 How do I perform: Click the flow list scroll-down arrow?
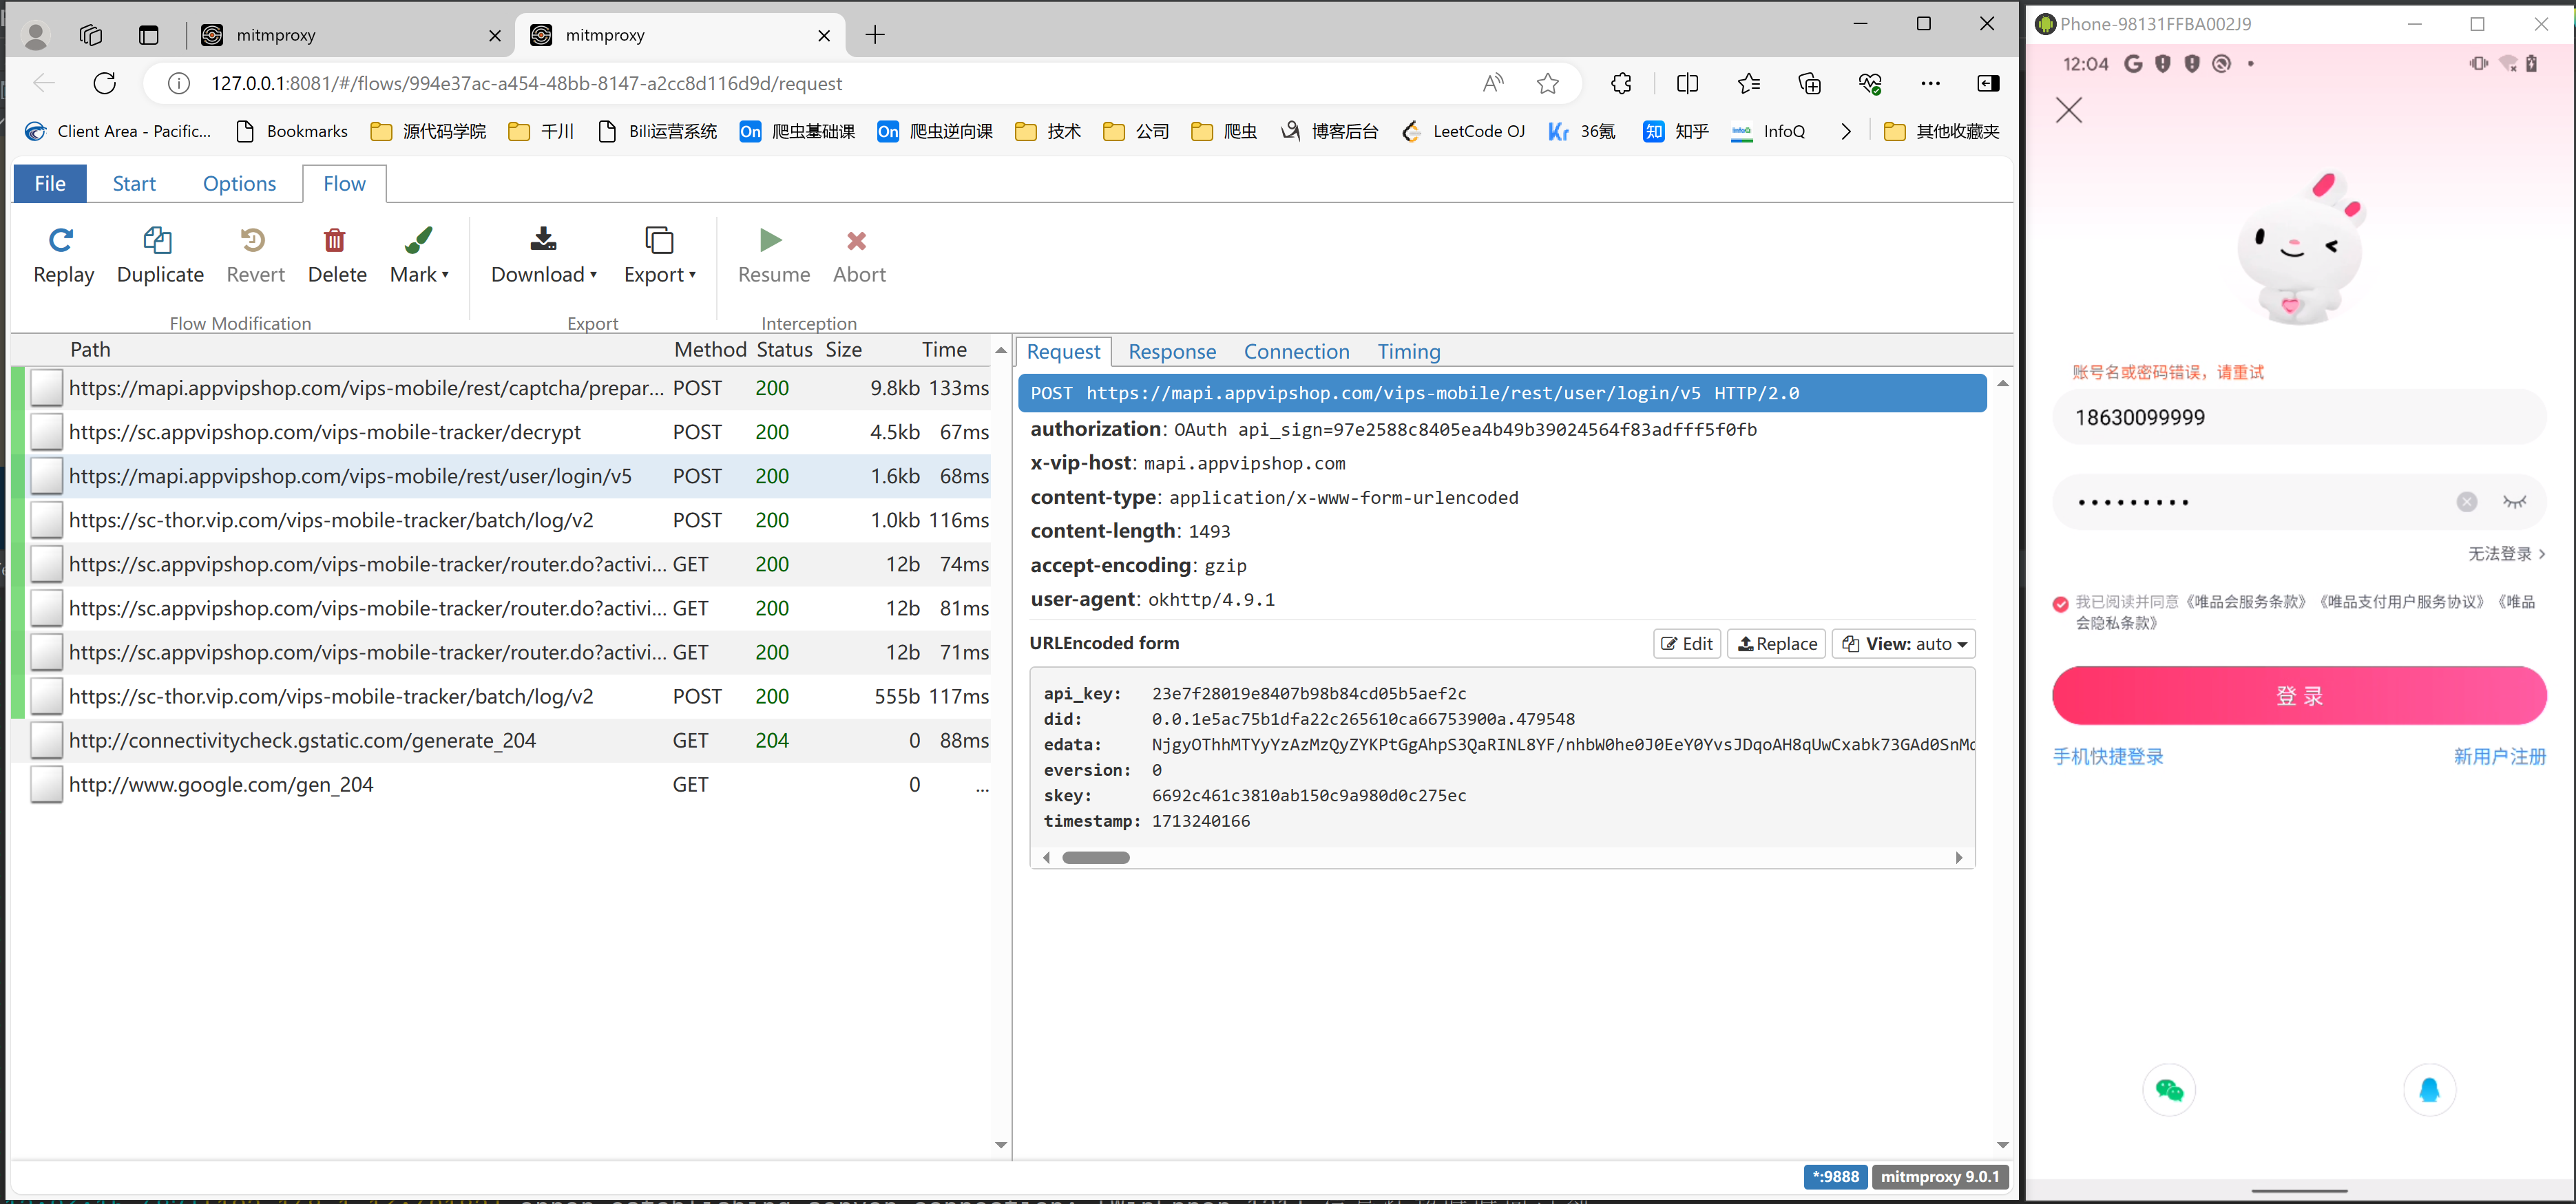(x=1000, y=1145)
